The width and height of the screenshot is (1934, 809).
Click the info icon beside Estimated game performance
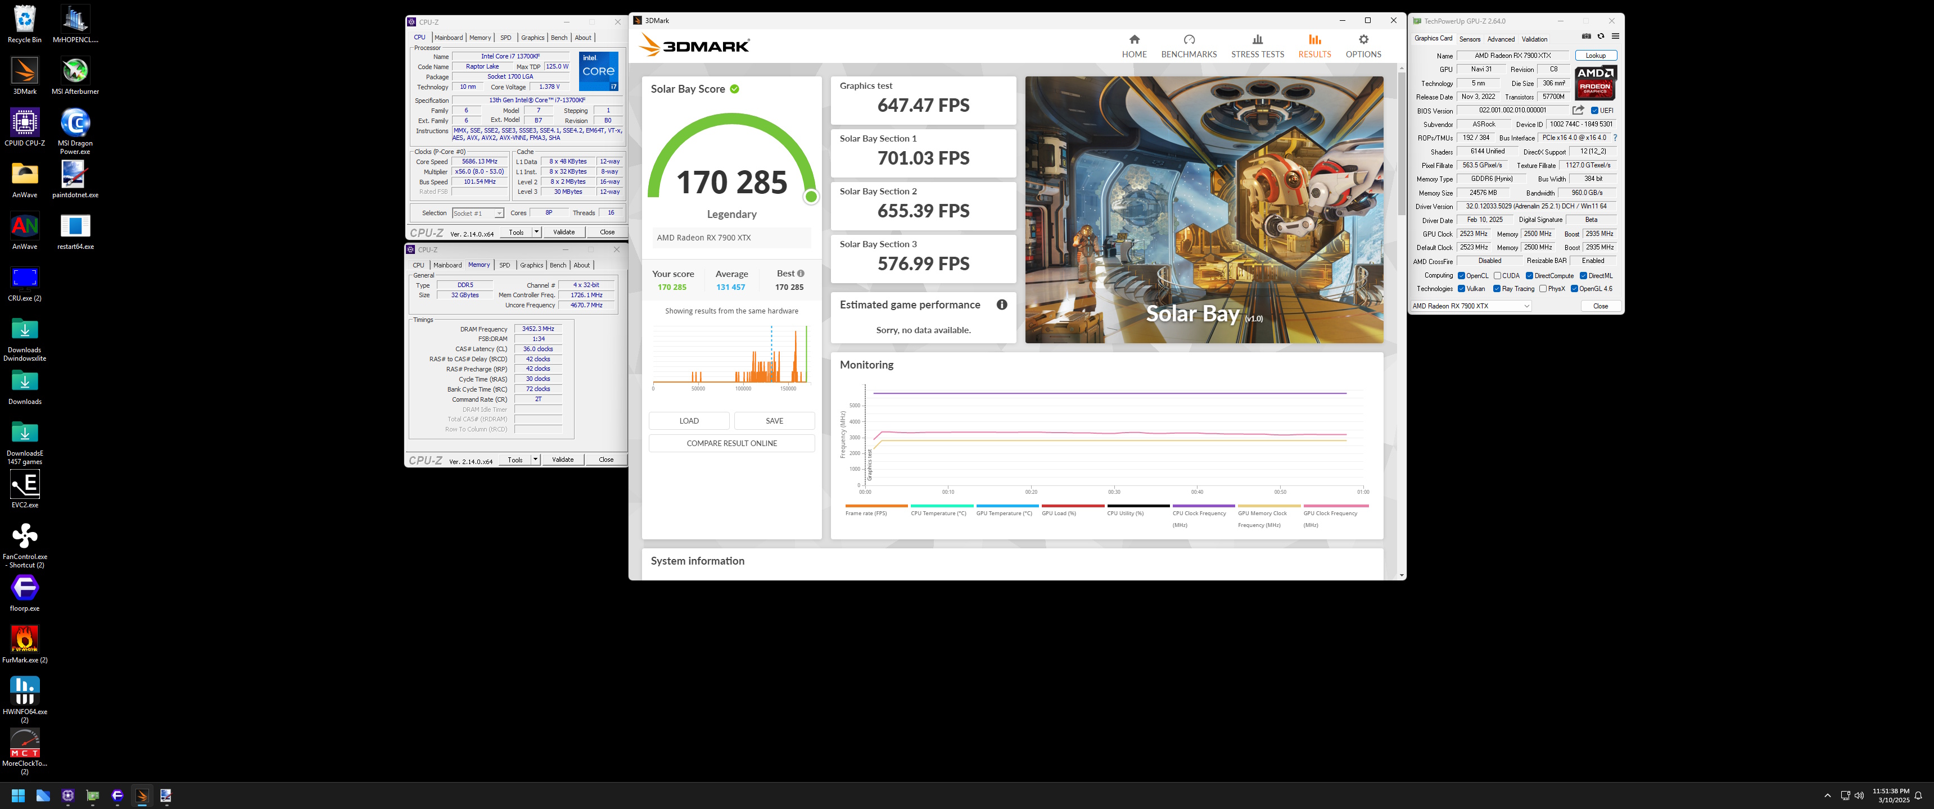coord(1001,304)
